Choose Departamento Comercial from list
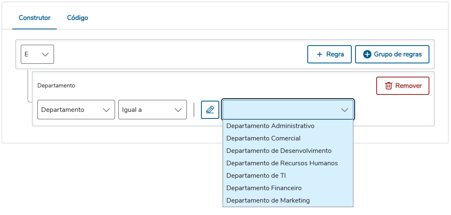This screenshot has width=451, height=215. point(263,138)
